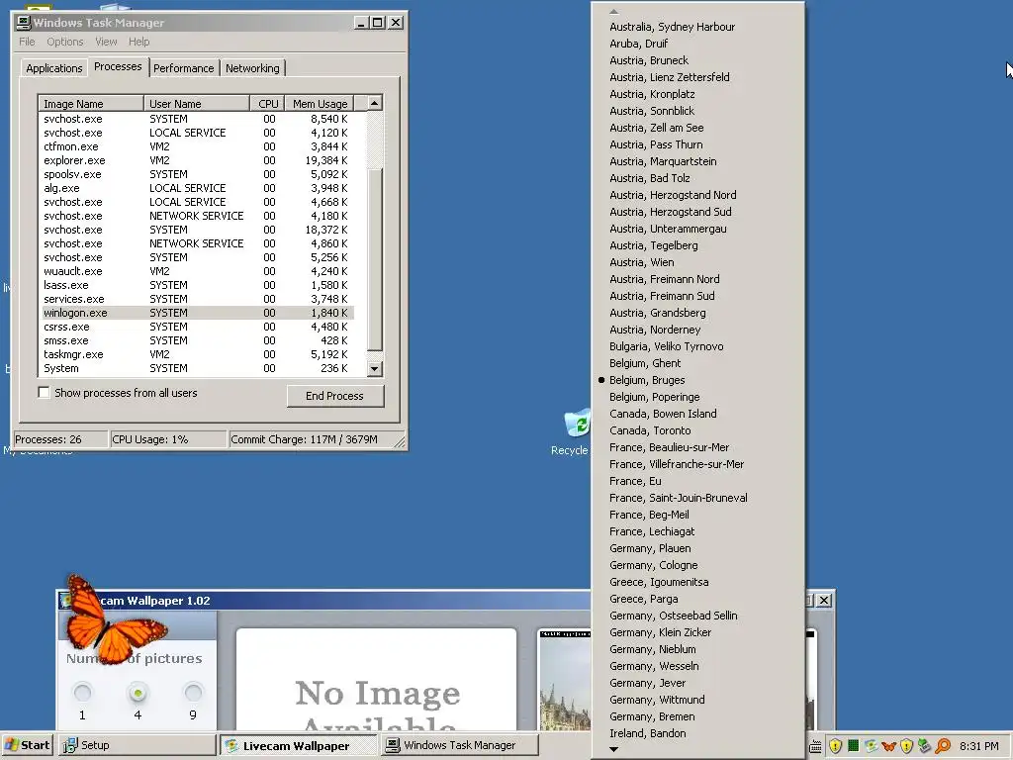
Task: Click the 8:31 PM taskbar clock
Action: (x=978, y=746)
